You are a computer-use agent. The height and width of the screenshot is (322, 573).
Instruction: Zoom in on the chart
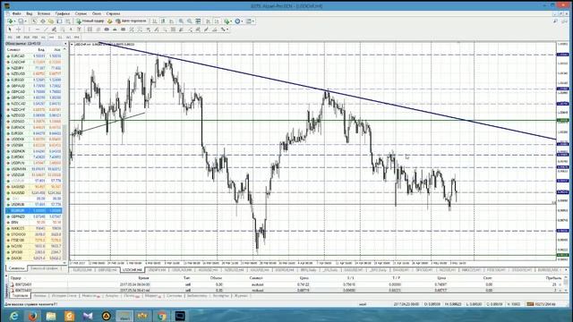pos(181,21)
